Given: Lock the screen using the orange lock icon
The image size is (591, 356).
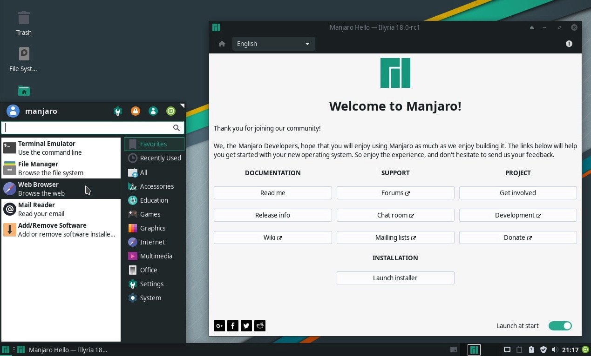Looking at the screenshot, I should pos(136,111).
